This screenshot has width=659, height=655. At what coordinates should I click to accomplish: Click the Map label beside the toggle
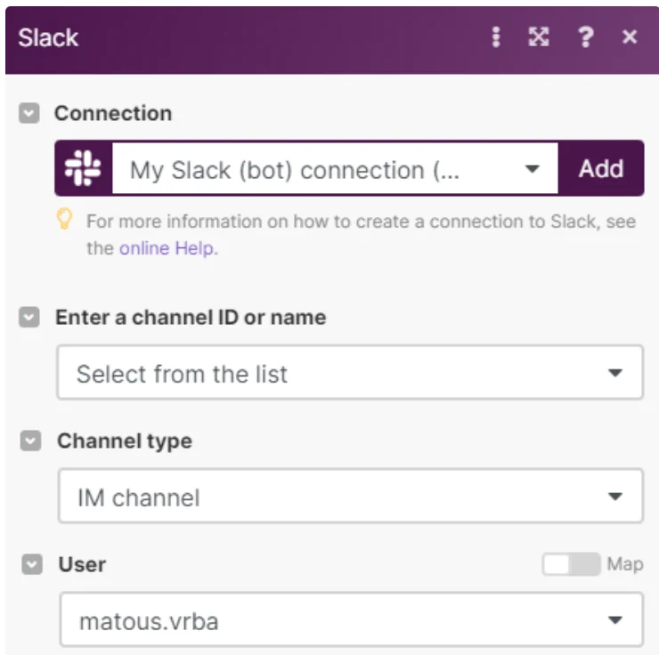click(625, 564)
